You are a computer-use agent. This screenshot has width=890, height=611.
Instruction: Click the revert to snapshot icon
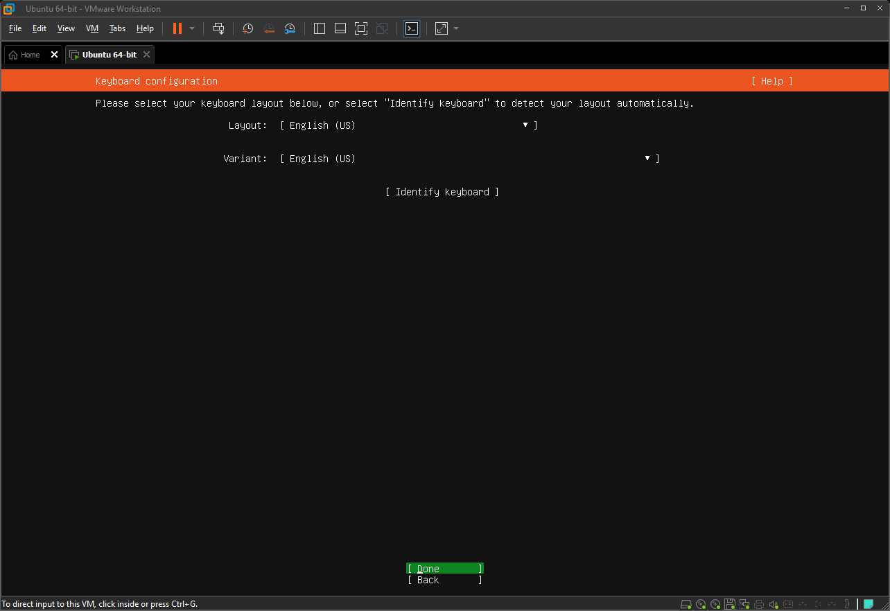tap(269, 28)
